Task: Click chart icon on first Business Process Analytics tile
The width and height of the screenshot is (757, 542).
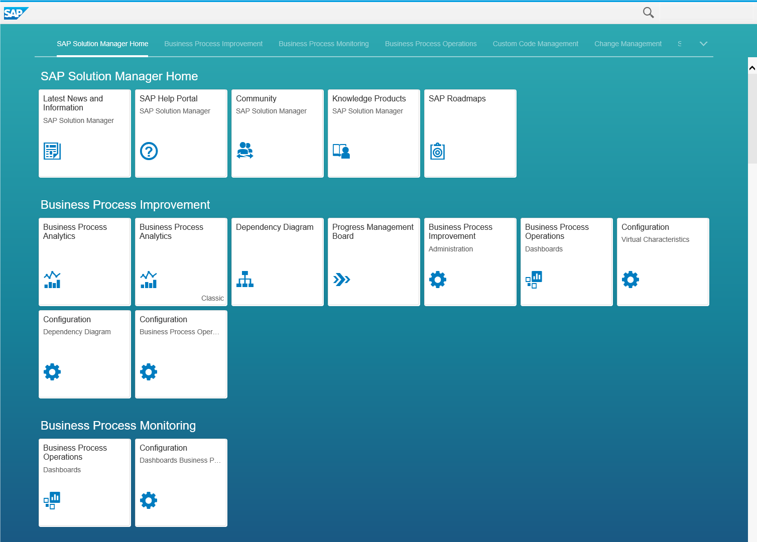Action: (x=52, y=280)
